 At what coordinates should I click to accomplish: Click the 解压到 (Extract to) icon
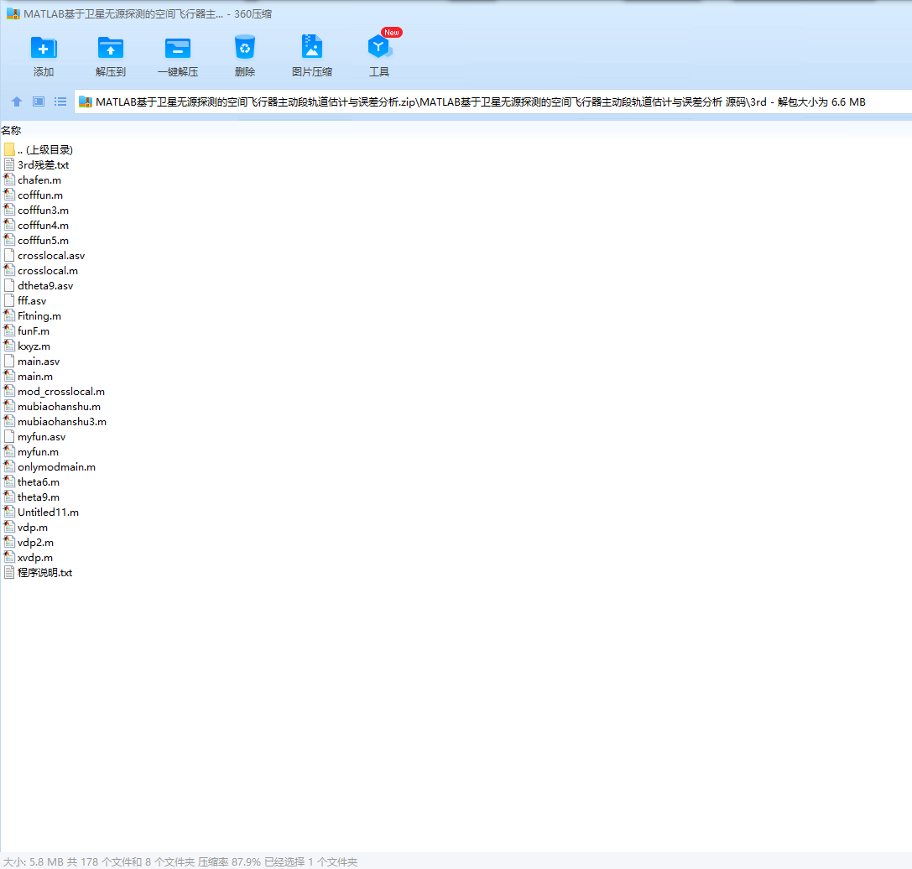pos(111,48)
